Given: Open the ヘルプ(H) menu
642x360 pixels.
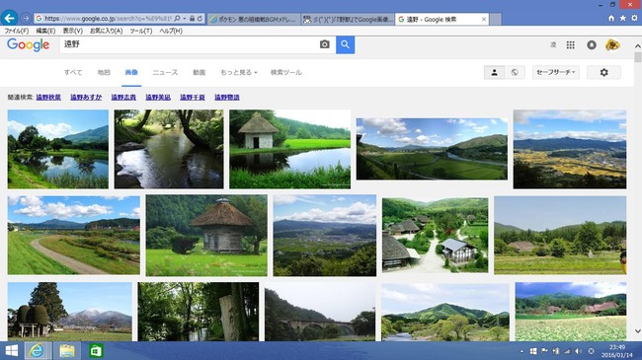Looking at the screenshot, I should coord(170,31).
